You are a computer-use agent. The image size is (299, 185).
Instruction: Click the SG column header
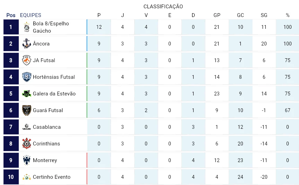click(264, 15)
